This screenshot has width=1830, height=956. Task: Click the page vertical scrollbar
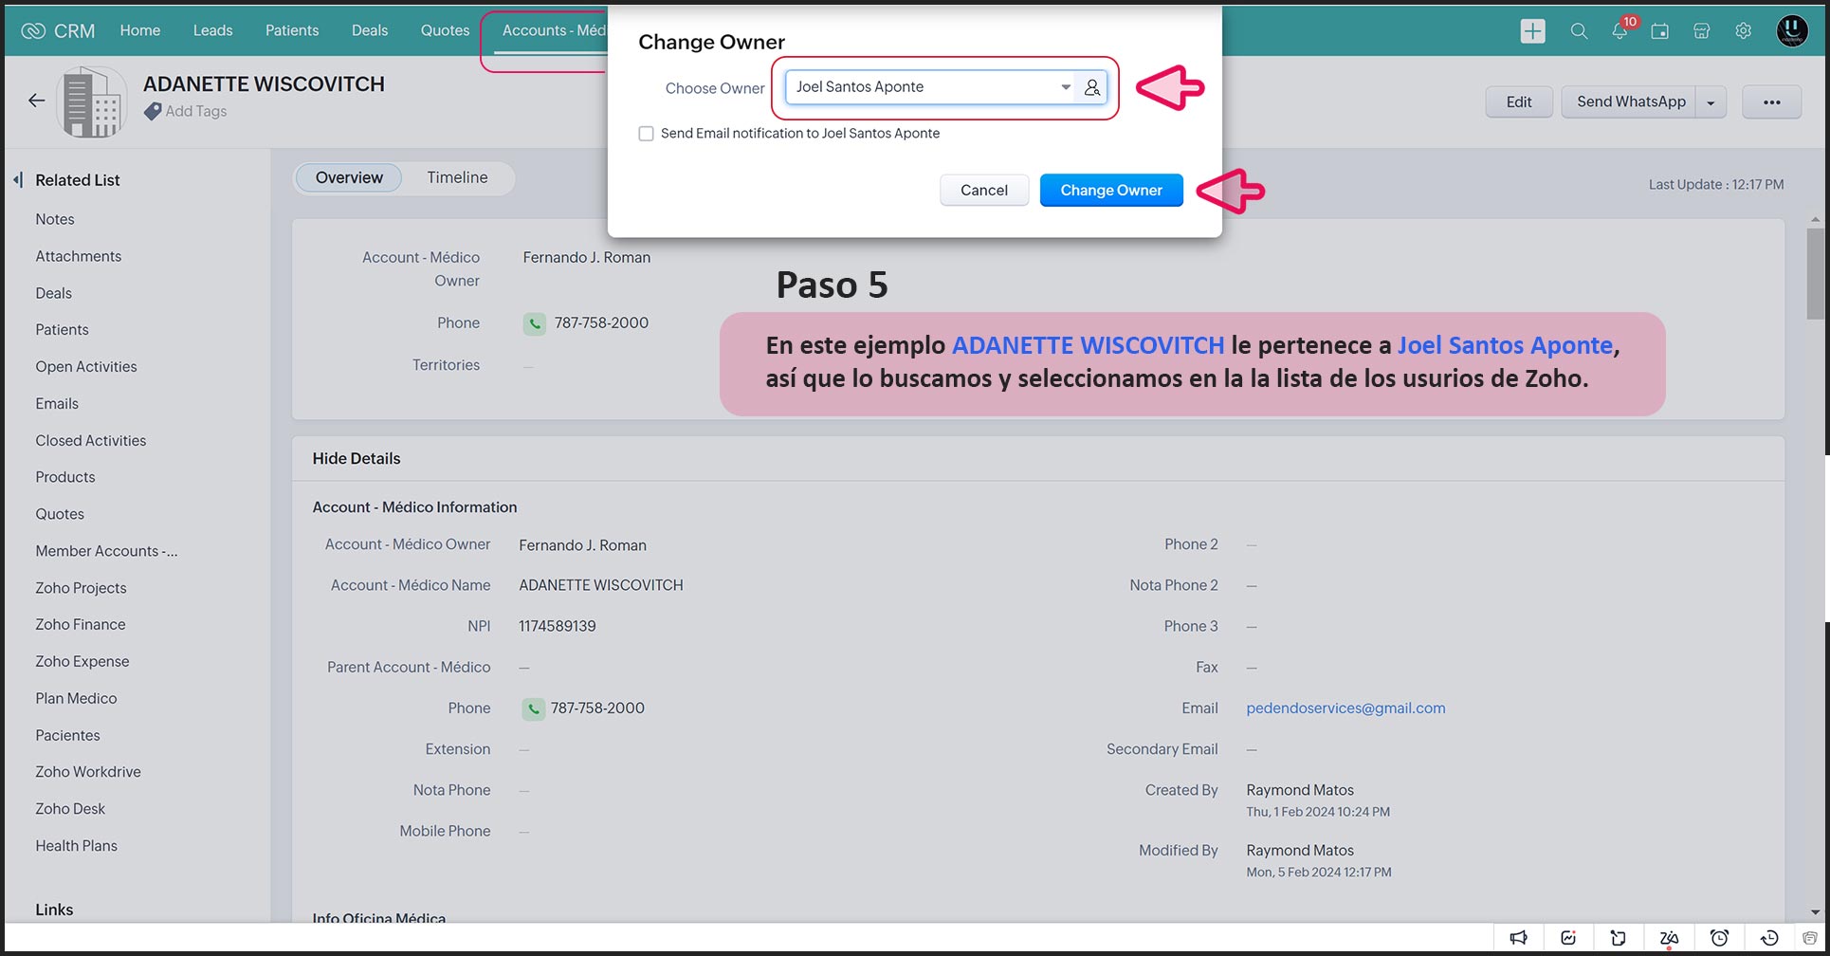[1815, 275]
